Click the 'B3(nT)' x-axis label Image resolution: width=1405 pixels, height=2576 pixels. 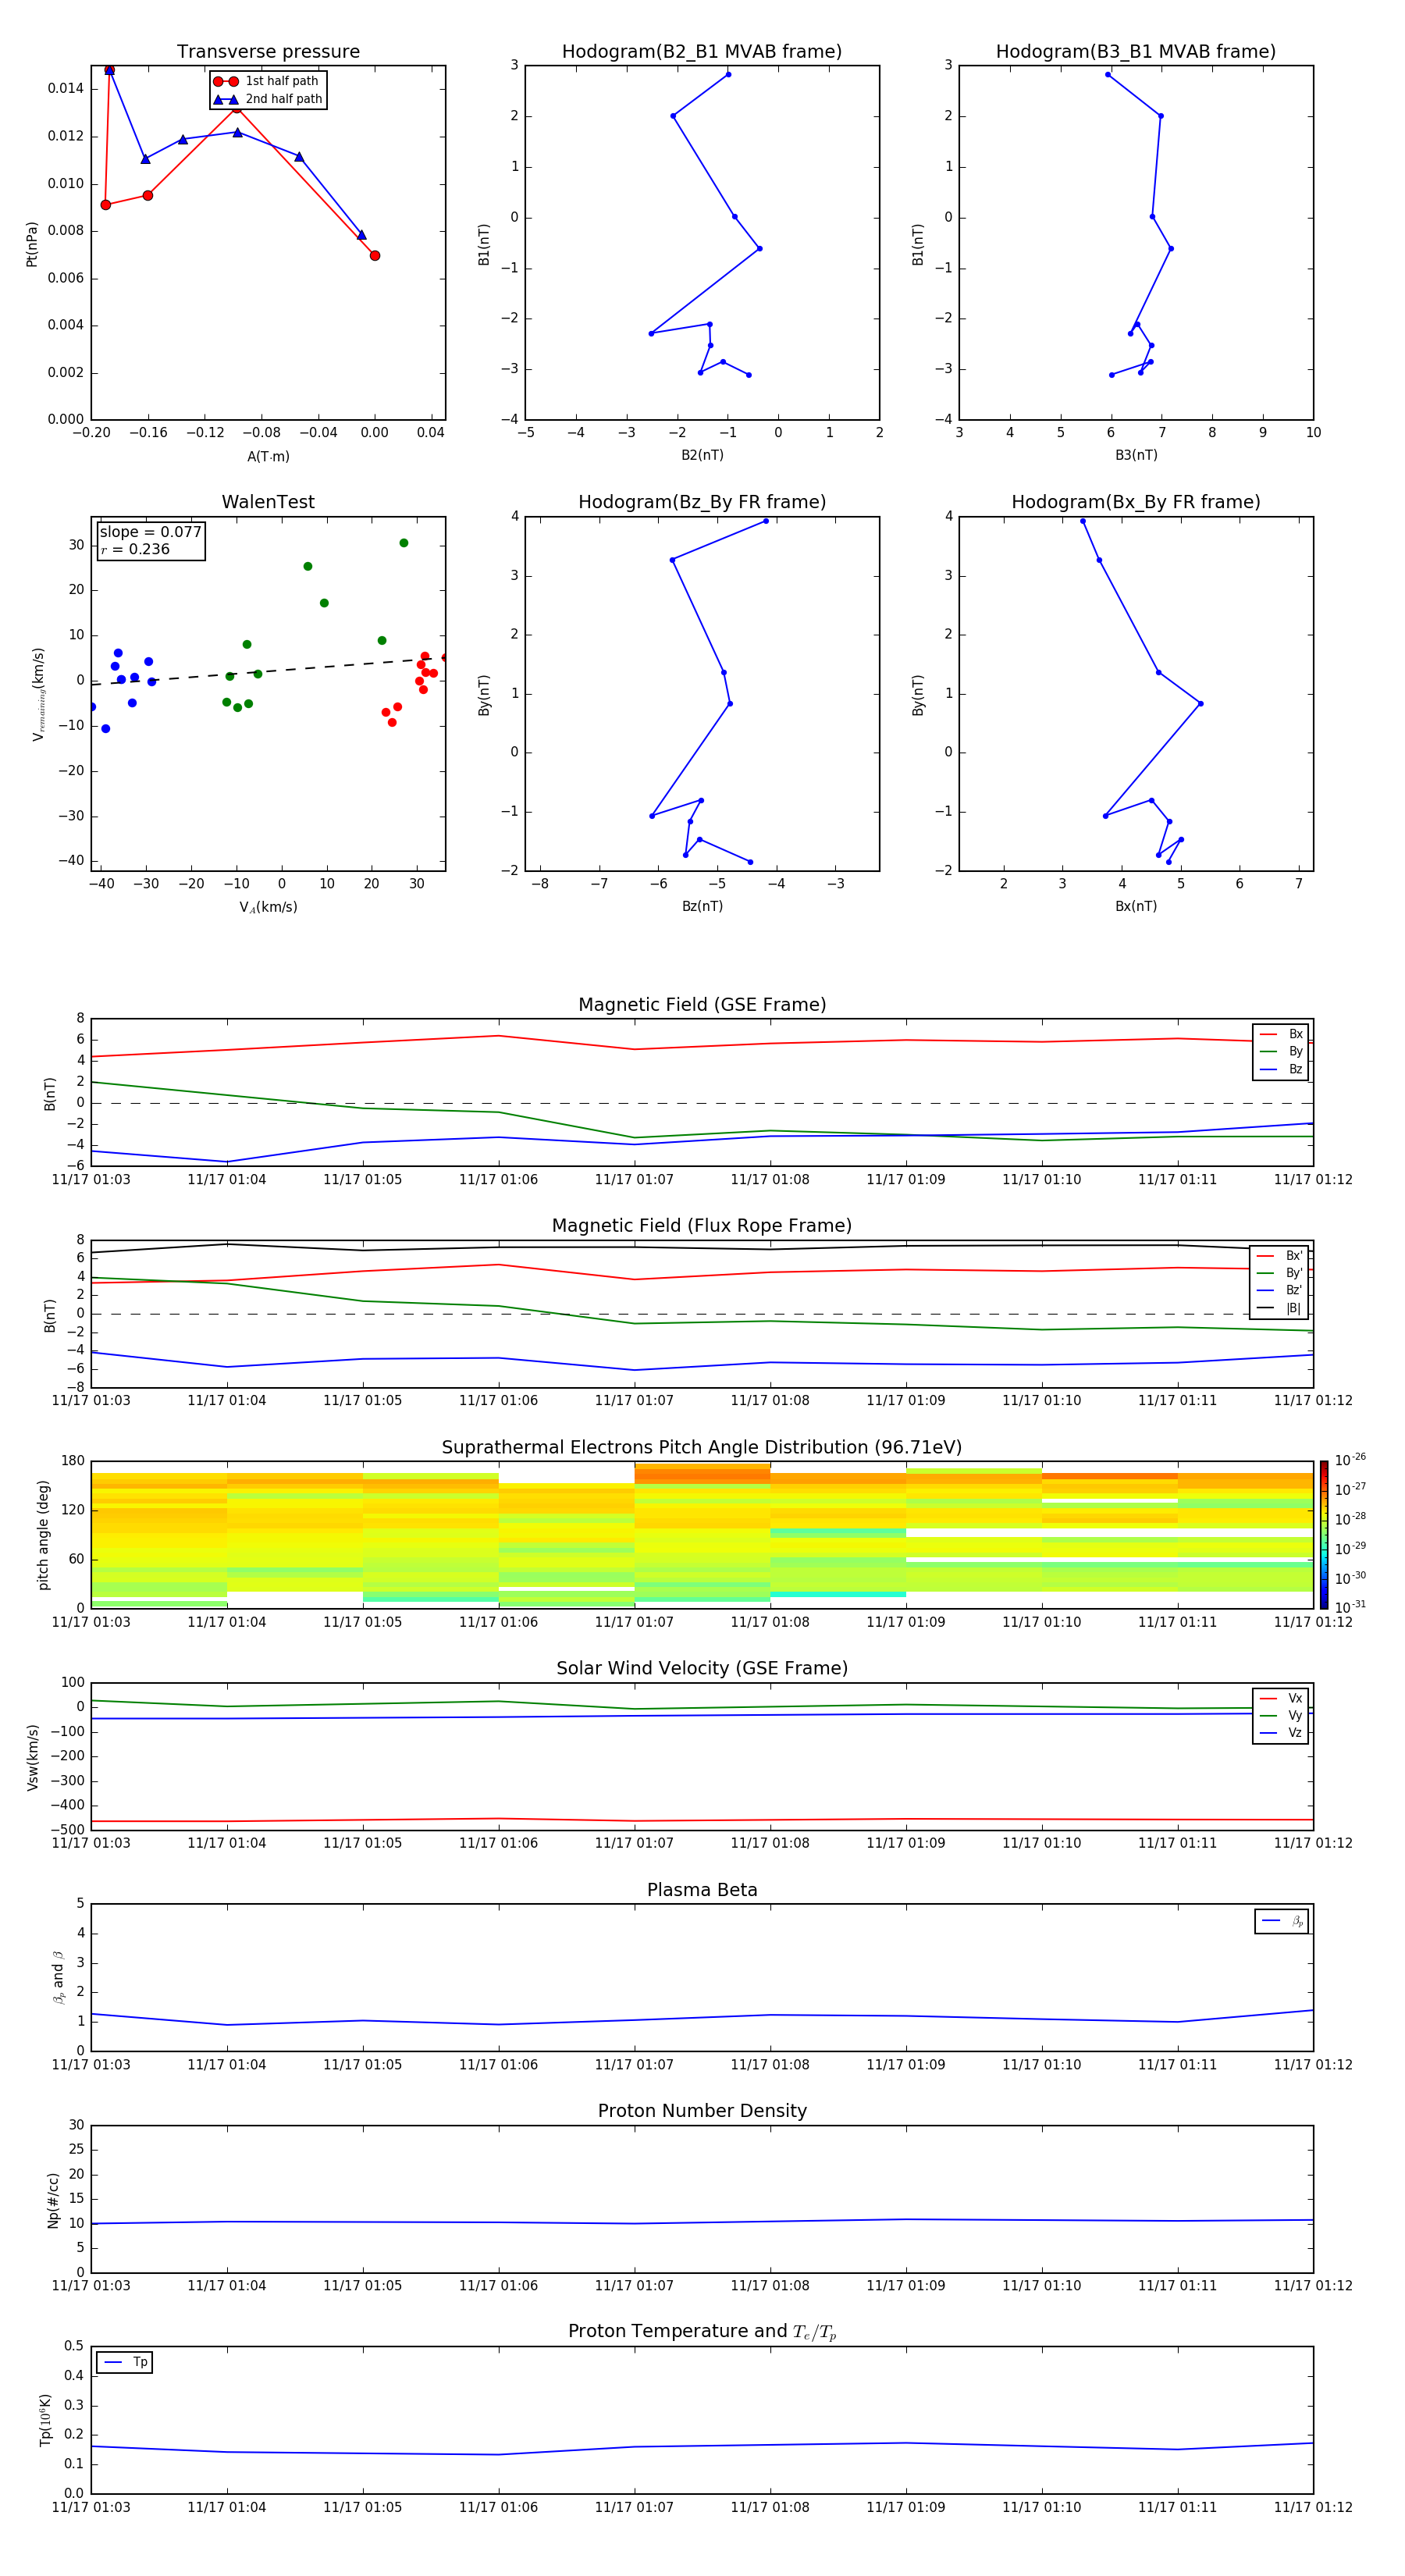click(1136, 455)
